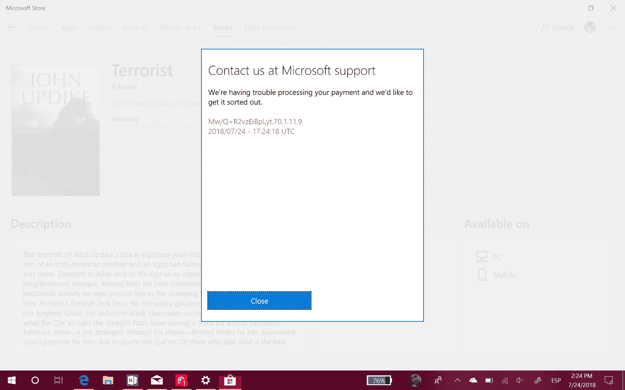Select the error code Mw/Q+R2vzEiBpLyt.70.1.11.9 text

(255, 122)
